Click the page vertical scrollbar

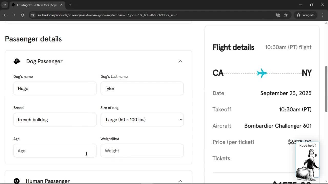coord(326,89)
